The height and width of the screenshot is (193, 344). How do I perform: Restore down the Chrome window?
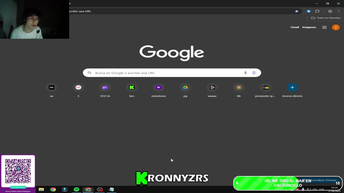[x=327, y=3]
